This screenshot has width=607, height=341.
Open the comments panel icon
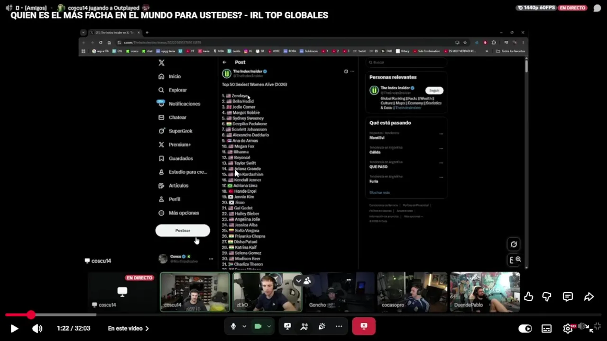click(568, 296)
